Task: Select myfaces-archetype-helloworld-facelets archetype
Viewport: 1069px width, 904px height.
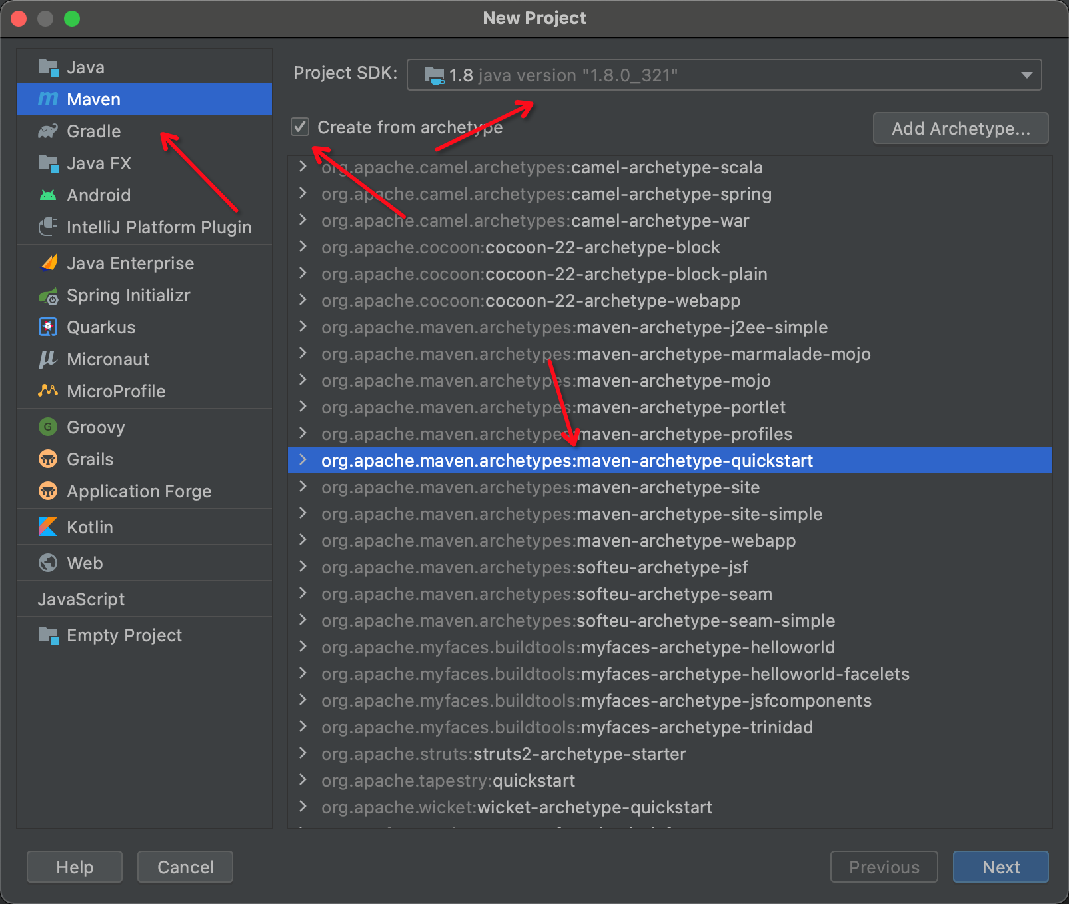Action: point(670,674)
